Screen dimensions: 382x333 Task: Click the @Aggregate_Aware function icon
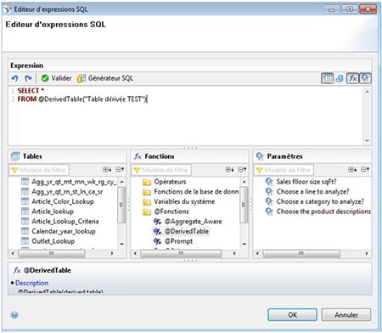click(x=157, y=222)
